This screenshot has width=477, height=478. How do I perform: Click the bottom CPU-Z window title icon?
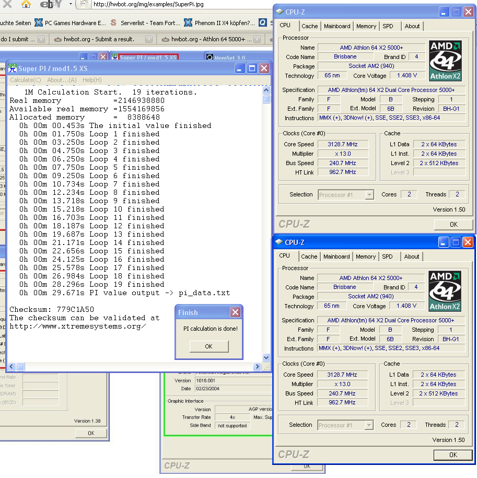[x=278, y=242]
